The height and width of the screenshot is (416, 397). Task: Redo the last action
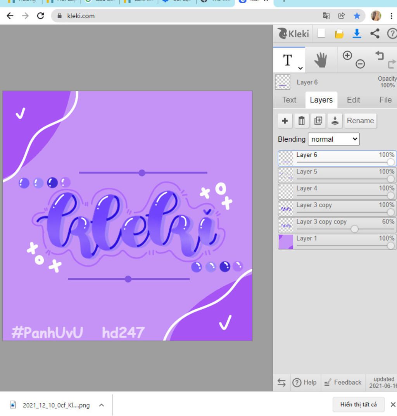click(x=392, y=64)
